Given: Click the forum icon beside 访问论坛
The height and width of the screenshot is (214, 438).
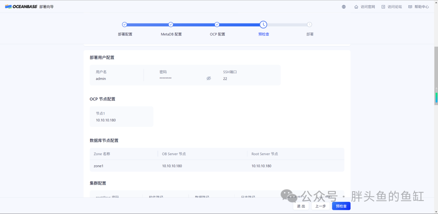Looking at the screenshot, I should pyautogui.click(x=383, y=7).
